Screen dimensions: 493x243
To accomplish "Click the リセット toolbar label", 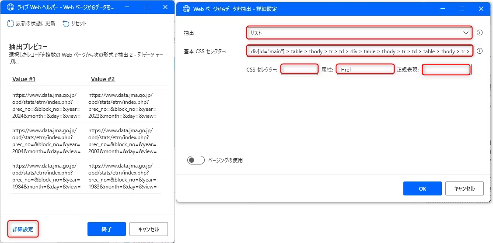I will (x=79, y=24).
